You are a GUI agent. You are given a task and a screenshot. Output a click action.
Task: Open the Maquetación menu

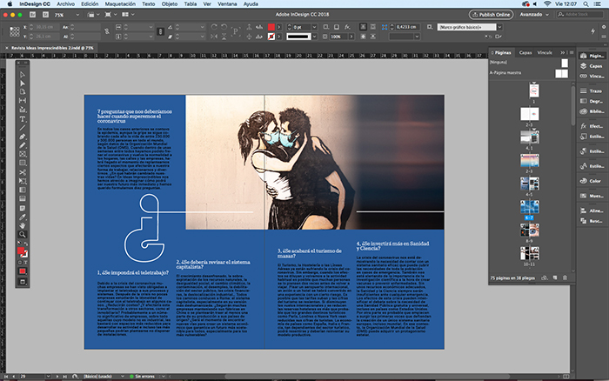(120, 3)
